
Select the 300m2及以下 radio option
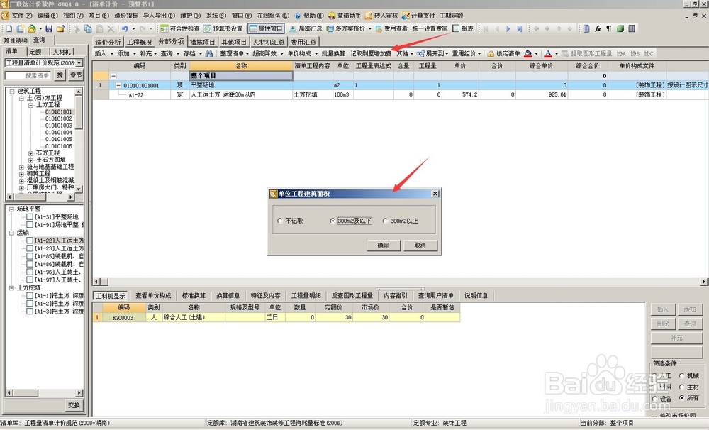[x=333, y=221]
